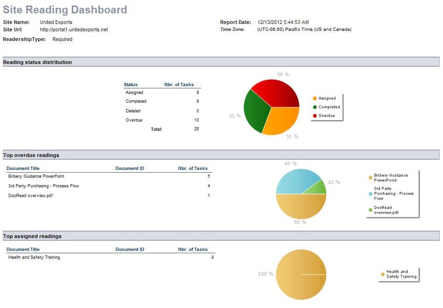Click the Health and Safety Training 100 % pie
This screenshot has width=443, height=308.
click(301, 274)
